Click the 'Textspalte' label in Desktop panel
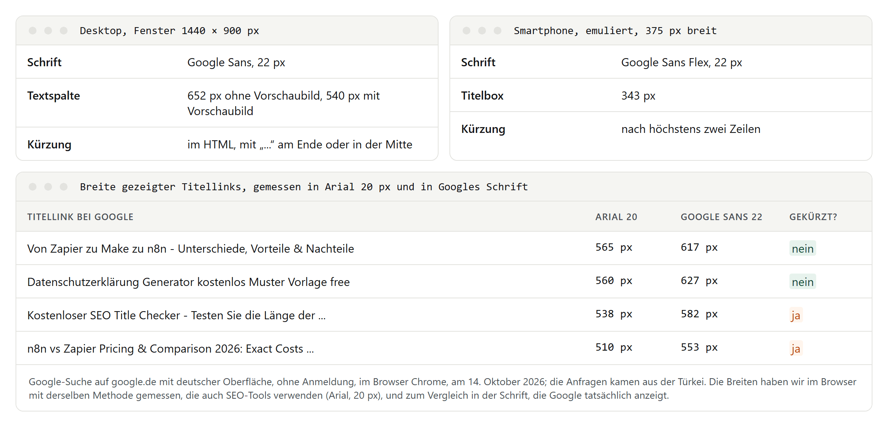 point(54,96)
